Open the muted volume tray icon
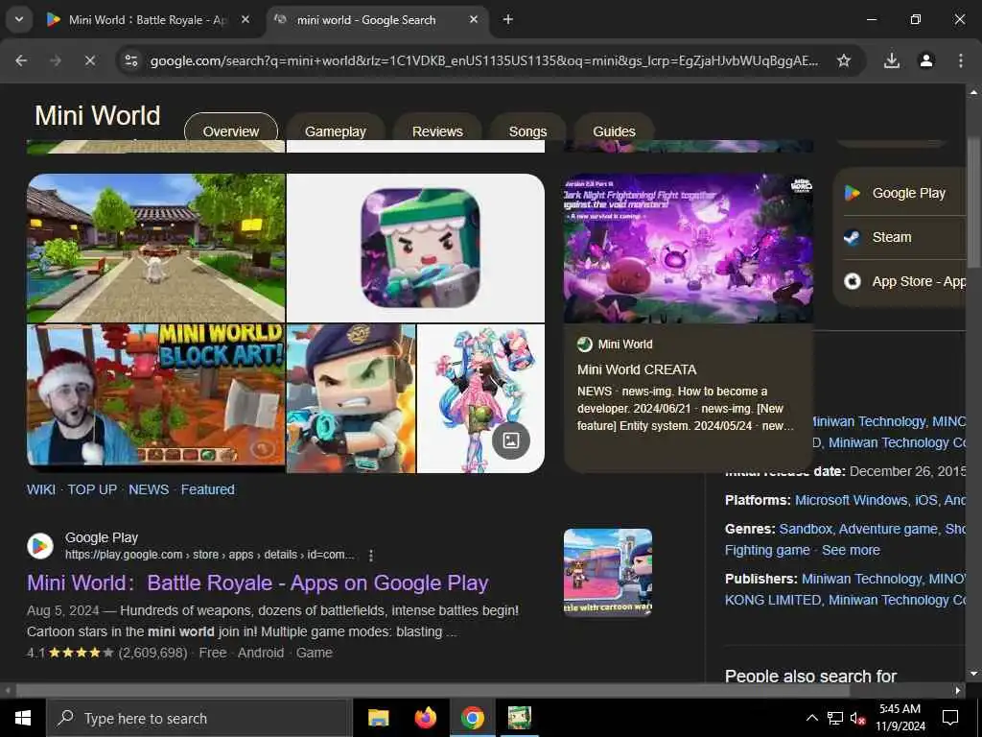Screen dimensions: 982x737 pyautogui.click(x=858, y=718)
